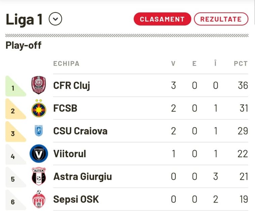Image resolution: width=255 pixels, height=211 pixels.
Task: Click the yellow position 2 marker
Action: coord(15,109)
